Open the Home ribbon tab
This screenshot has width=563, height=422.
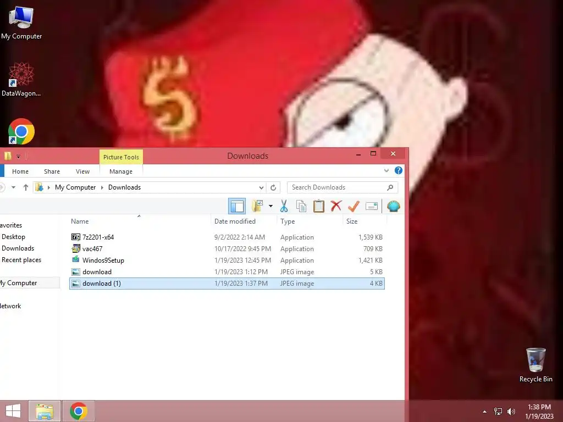pyautogui.click(x=20, y=171)
